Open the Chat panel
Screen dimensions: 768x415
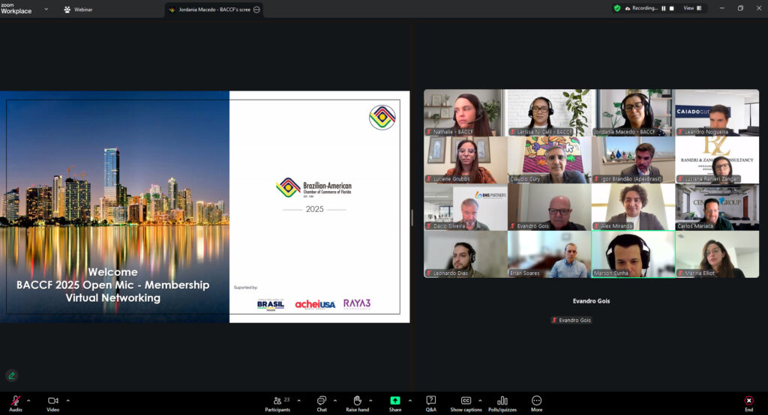point(322,401)
